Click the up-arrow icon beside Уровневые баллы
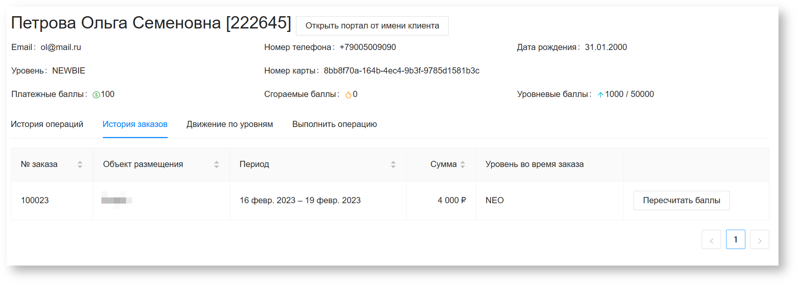This screenshot has height=284, width=797. click(x=600, y=95)
